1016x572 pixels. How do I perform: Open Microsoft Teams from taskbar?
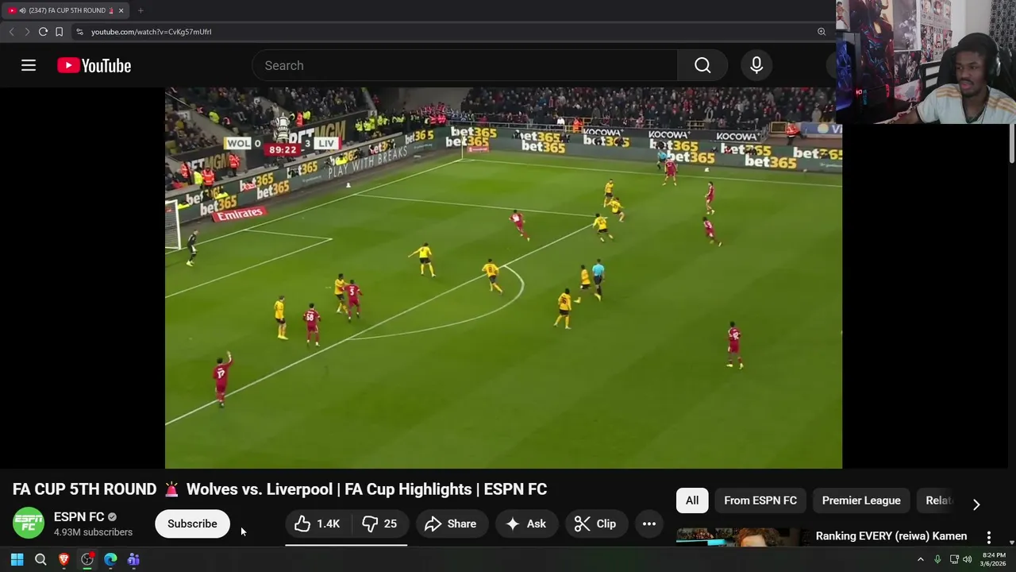(x=133, y=559)
